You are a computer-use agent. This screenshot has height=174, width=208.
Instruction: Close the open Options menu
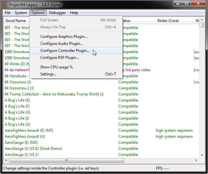point(38,13)
